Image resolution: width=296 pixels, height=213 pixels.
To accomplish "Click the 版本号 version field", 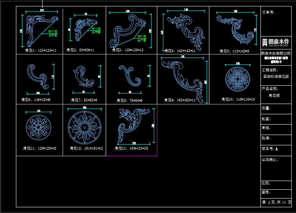I will point(269,149).
